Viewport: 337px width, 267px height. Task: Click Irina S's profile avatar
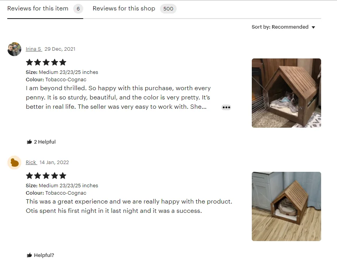pos(14,49)
